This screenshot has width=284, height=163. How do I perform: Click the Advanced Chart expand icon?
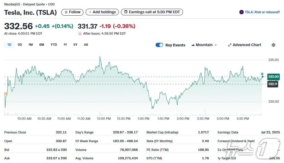(230, 45)
